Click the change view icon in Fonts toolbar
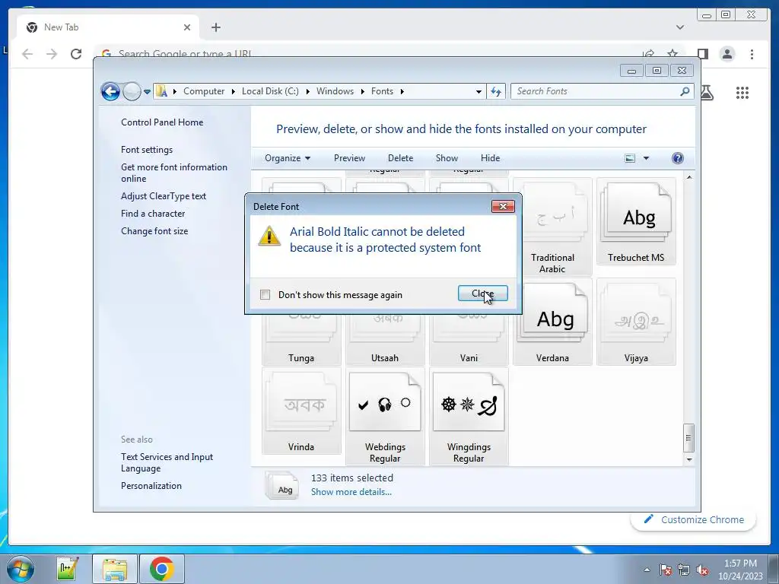The width and height of the screenshot is (779, 584). point(629,158)
